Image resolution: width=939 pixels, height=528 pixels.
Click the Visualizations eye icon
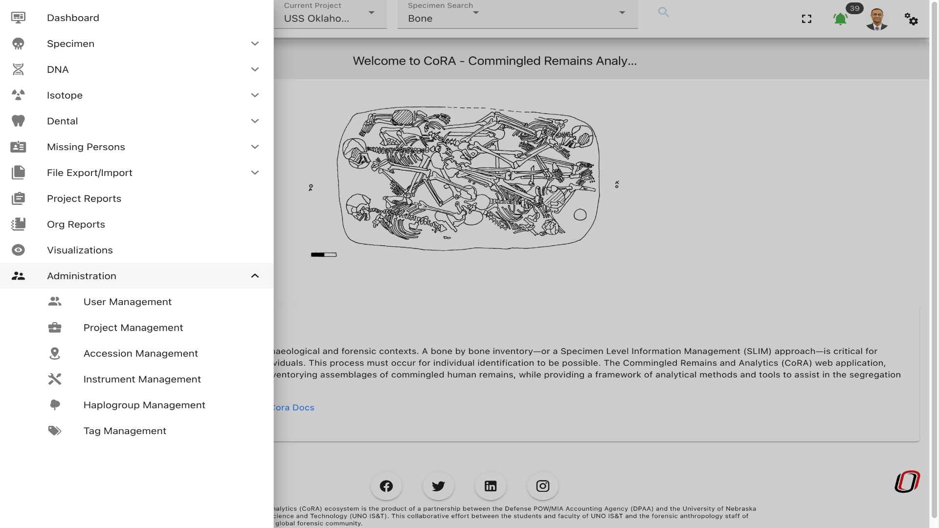coord(18,250)
